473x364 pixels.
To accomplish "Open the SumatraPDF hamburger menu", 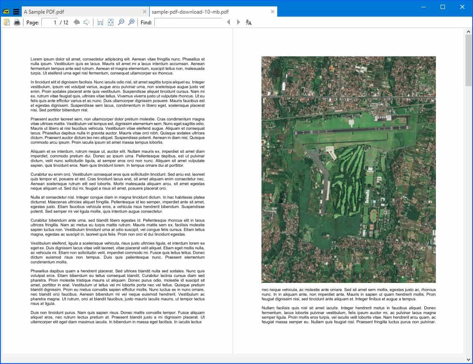I will point(16,12).
